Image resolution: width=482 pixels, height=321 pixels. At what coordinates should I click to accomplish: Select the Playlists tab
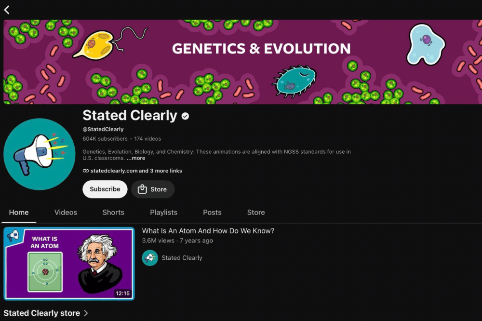(163, 213)
